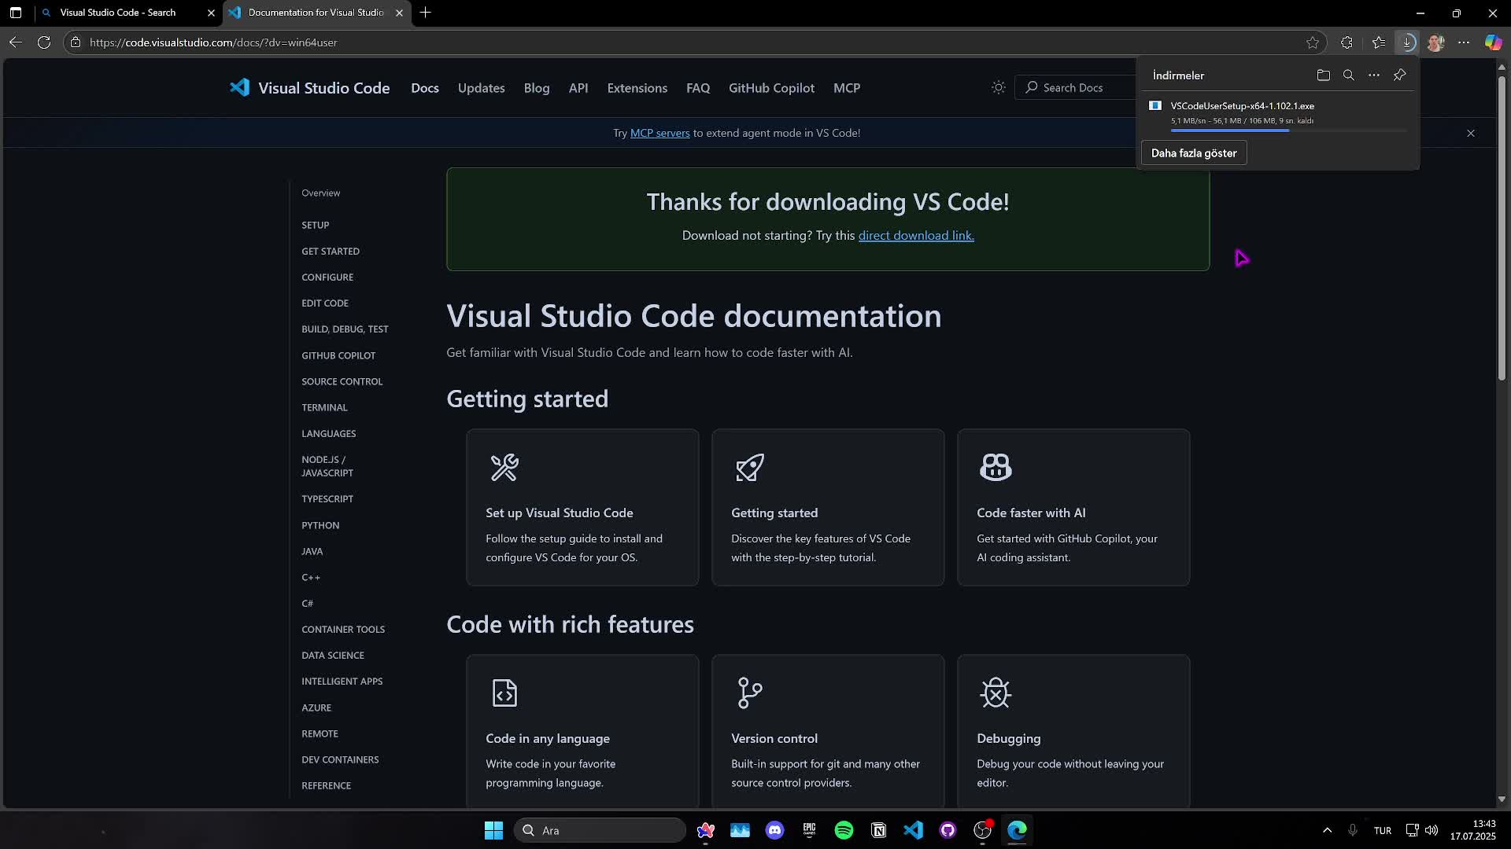1511x849 pixels.
Task: Open Favorites list icon in toolbar
Action: [x=1378, y=42]
